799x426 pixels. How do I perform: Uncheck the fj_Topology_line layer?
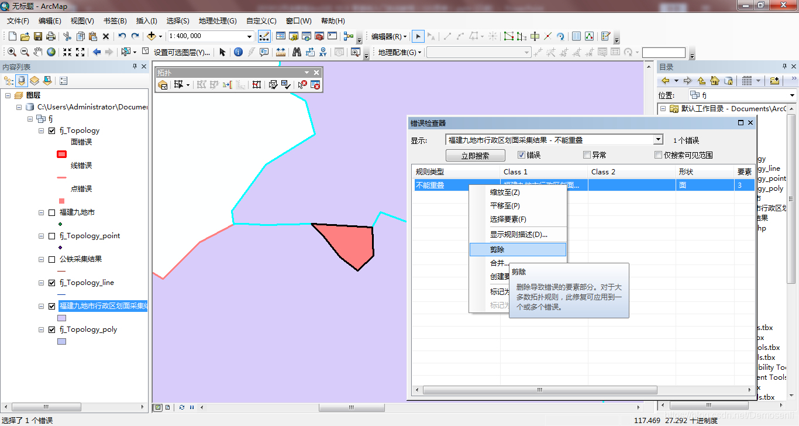point(51,283)
